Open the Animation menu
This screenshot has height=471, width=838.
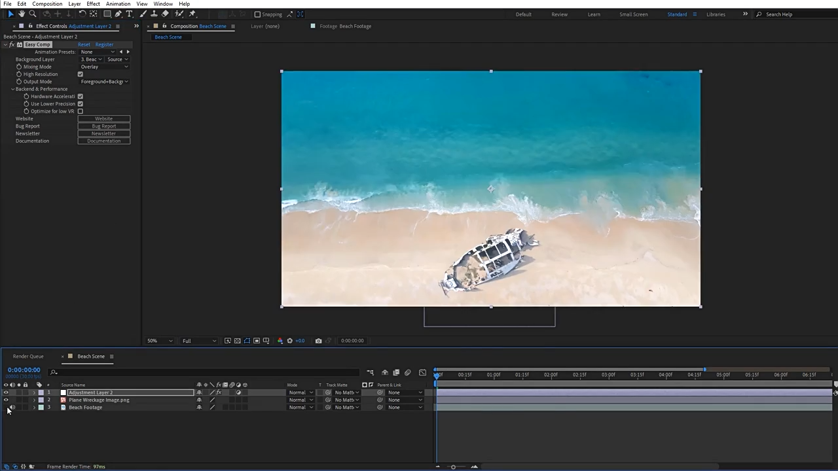pyautogui.click(x=118, y=4)
